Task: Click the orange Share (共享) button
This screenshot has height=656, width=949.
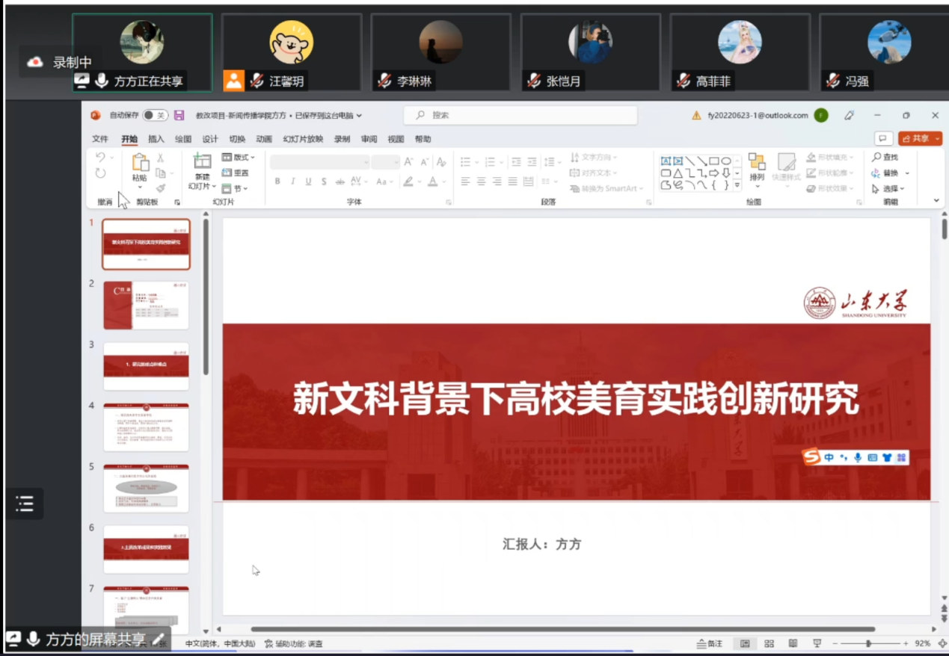Action: (x=920, y=138)
